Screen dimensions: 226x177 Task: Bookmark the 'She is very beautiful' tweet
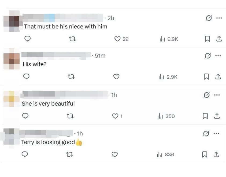tap(205, 116)
